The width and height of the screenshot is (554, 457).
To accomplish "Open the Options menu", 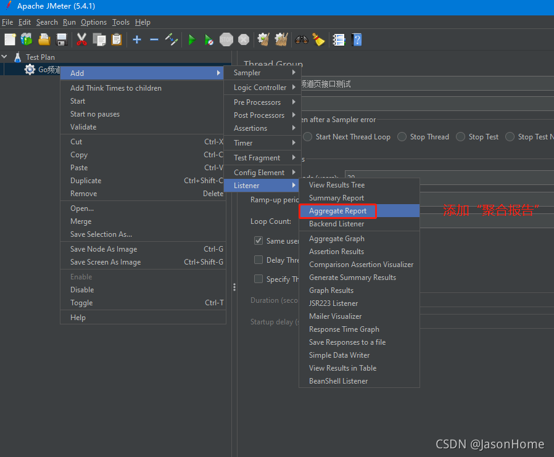I will (94, 22).
